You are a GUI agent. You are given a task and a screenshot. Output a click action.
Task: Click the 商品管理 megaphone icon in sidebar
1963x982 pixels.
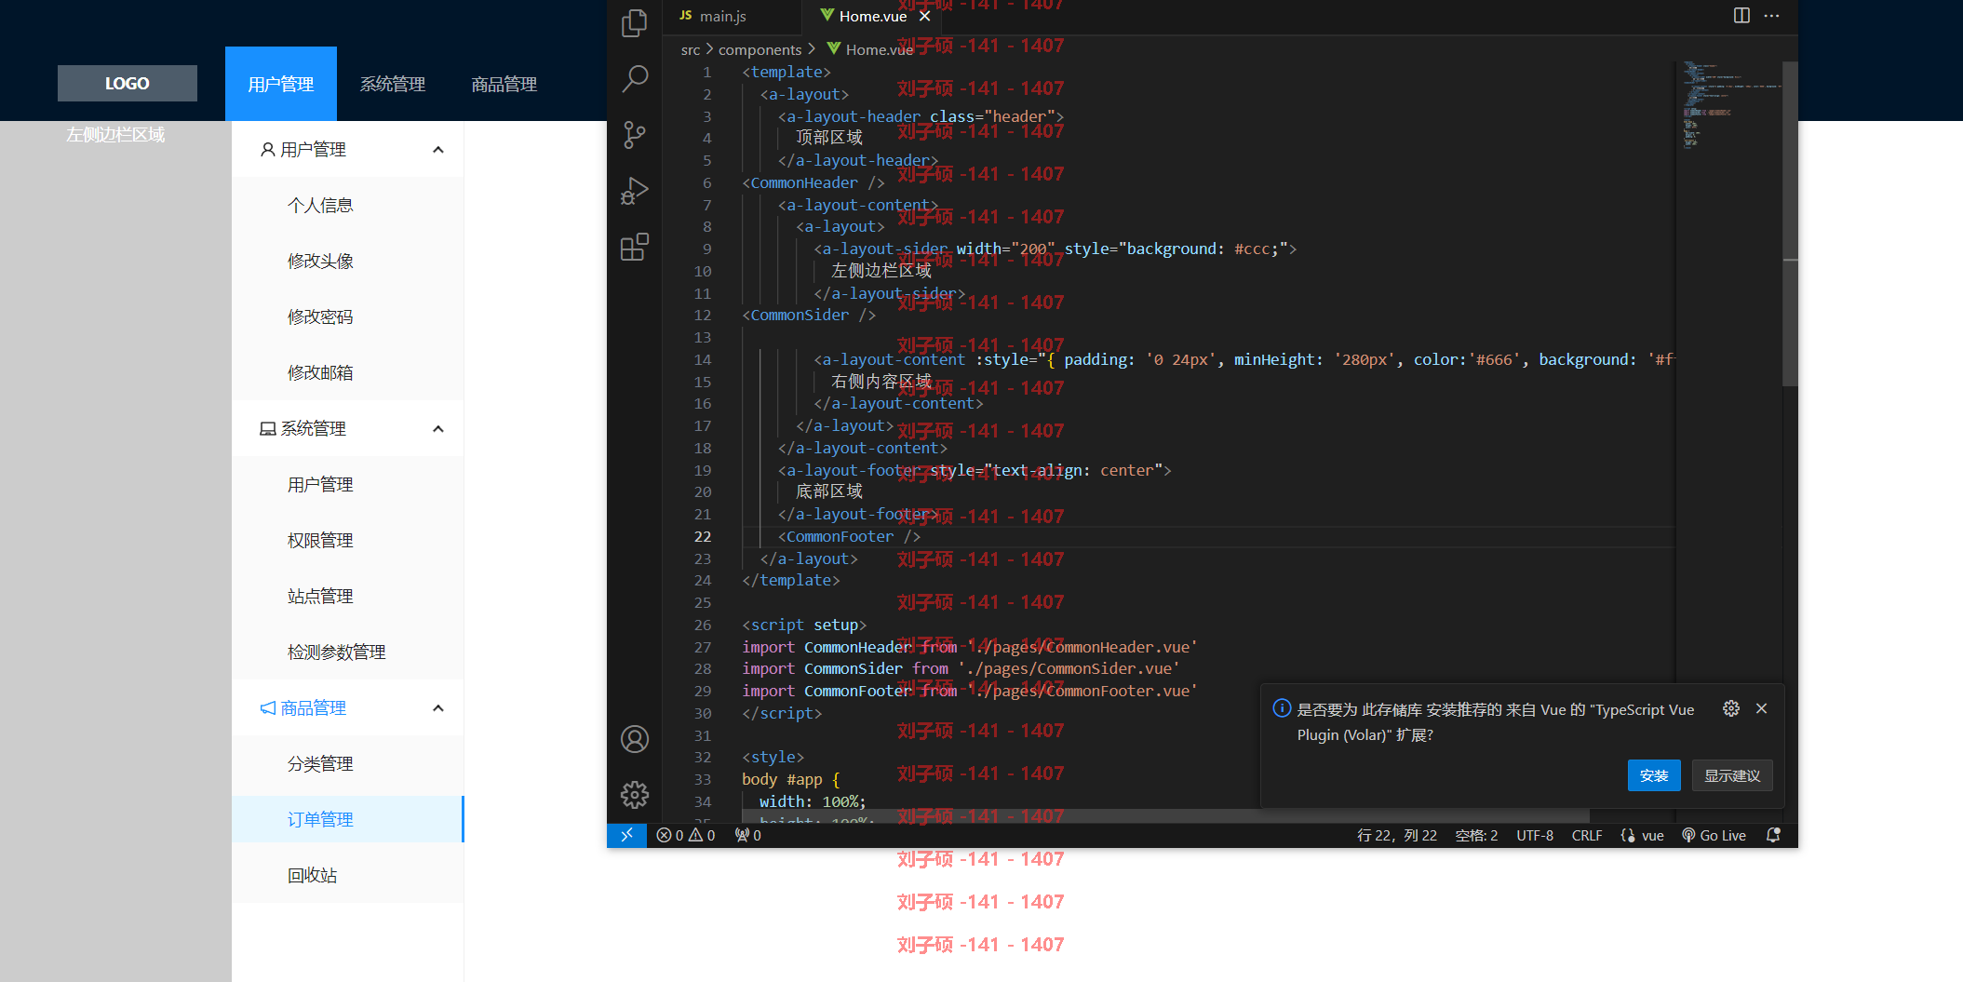tap(267, 707)
